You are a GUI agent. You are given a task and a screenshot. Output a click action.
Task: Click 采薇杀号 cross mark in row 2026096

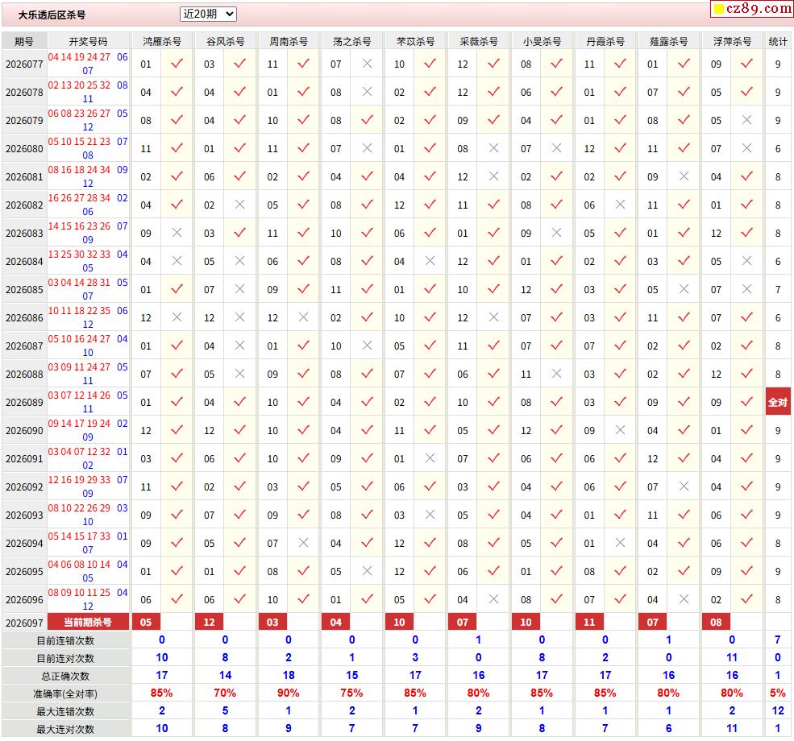click(x=493, y=599)
